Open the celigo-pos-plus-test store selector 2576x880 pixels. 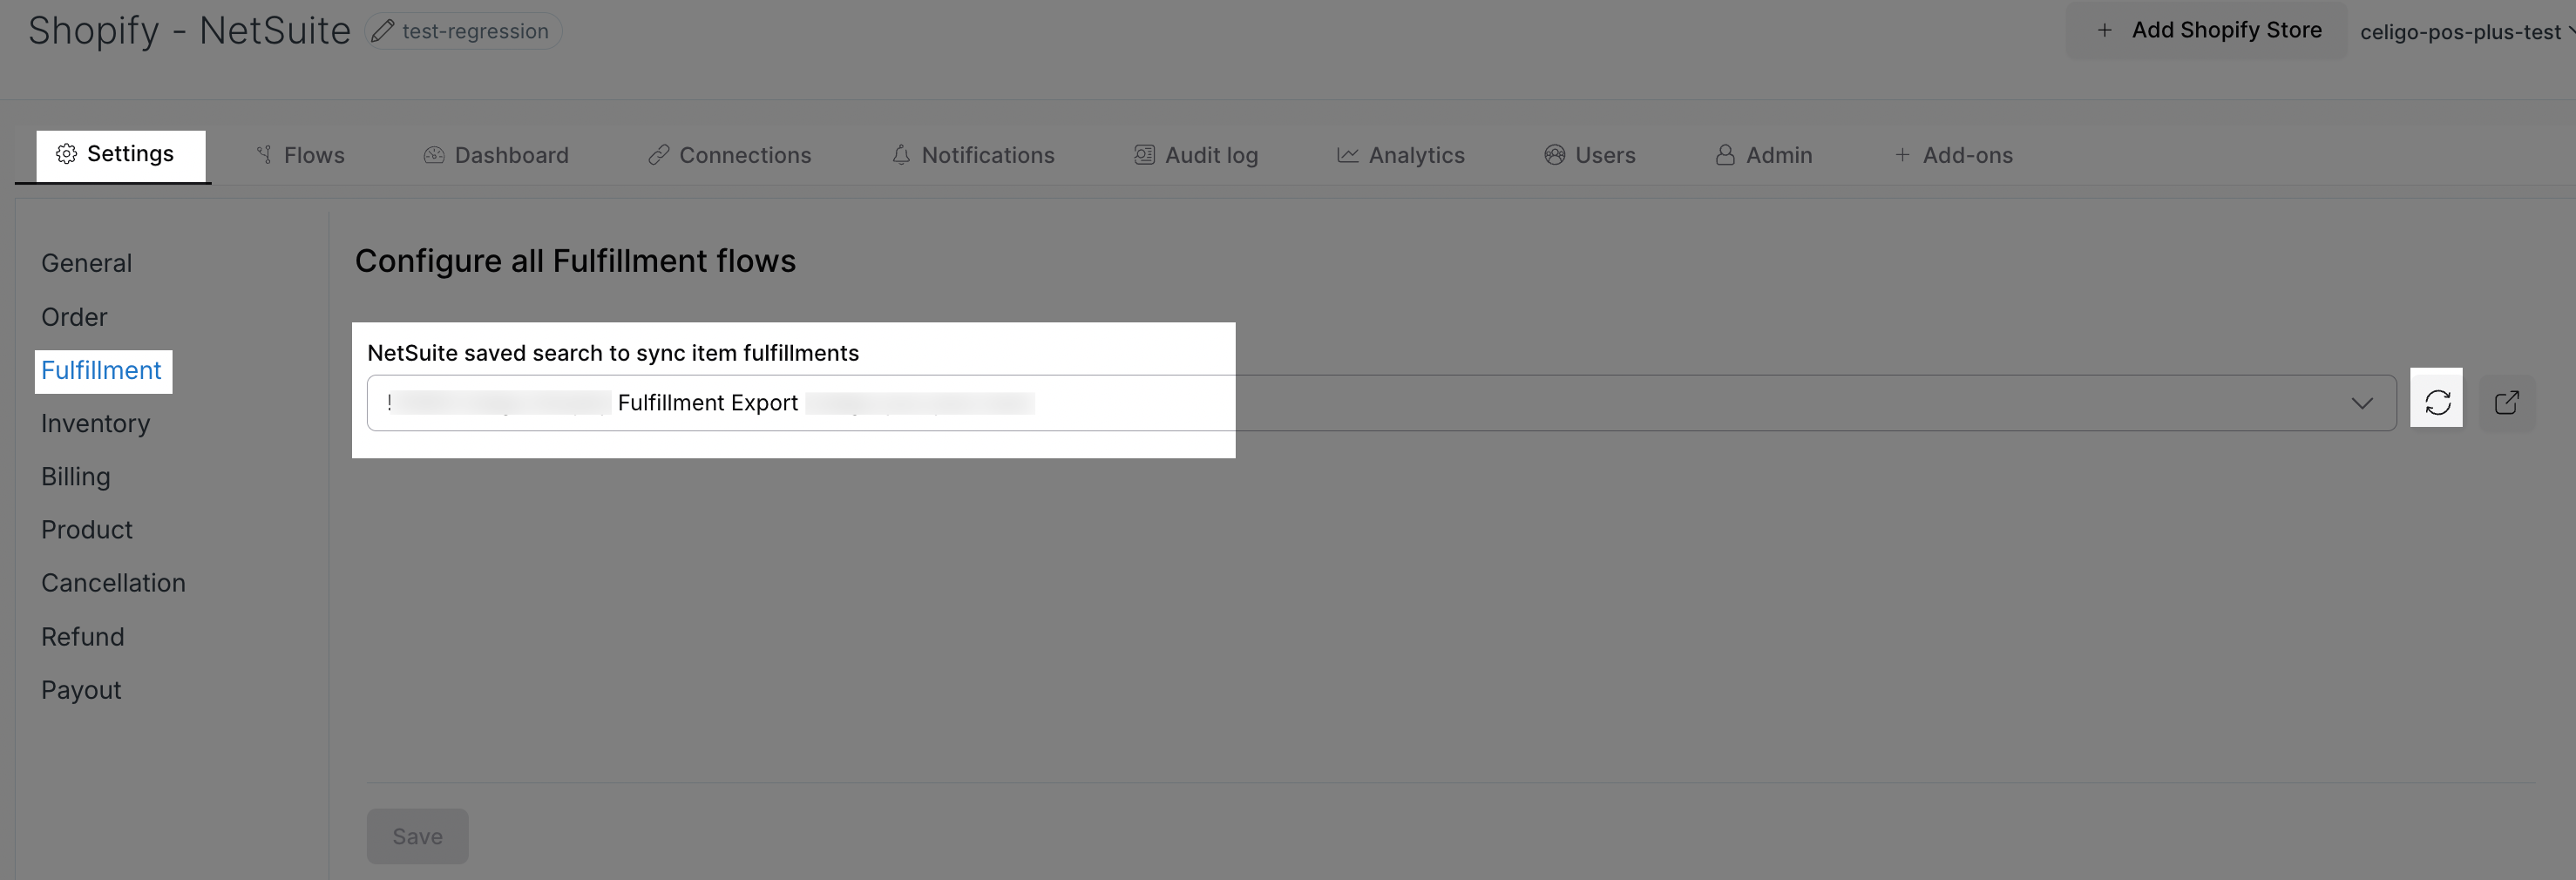click(x=2466, y=32)
